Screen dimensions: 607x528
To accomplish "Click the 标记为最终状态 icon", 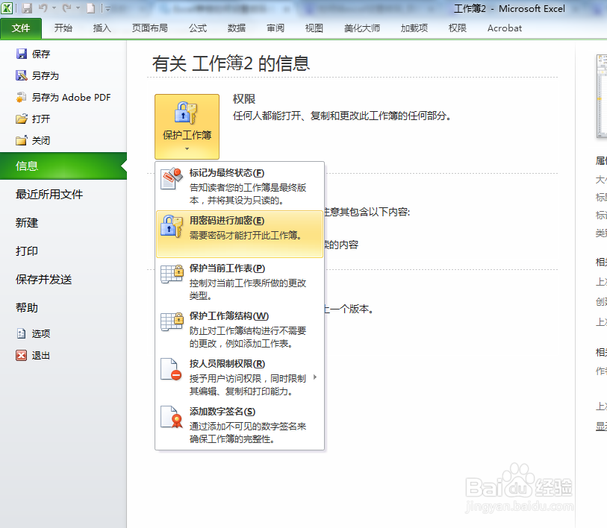I will pyautogui.click(x=172, y=178).
